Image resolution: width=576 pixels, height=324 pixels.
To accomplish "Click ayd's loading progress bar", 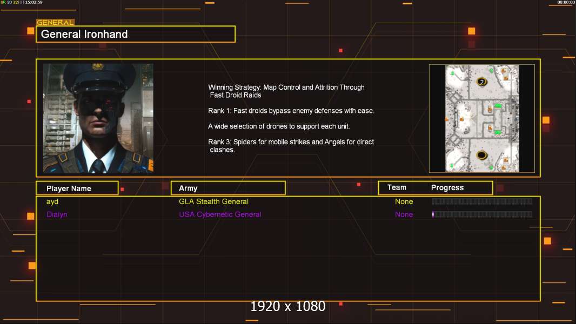I will [x=482, y=201].
